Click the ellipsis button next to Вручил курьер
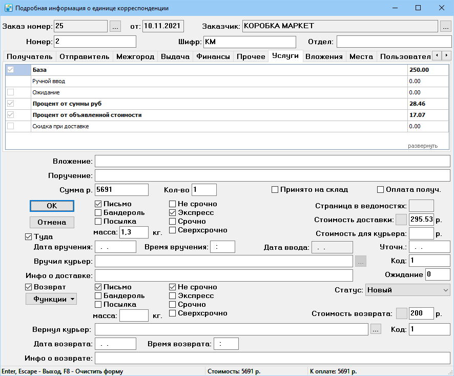Viewport: 454px width, 376px height. [x=360, y=261]
